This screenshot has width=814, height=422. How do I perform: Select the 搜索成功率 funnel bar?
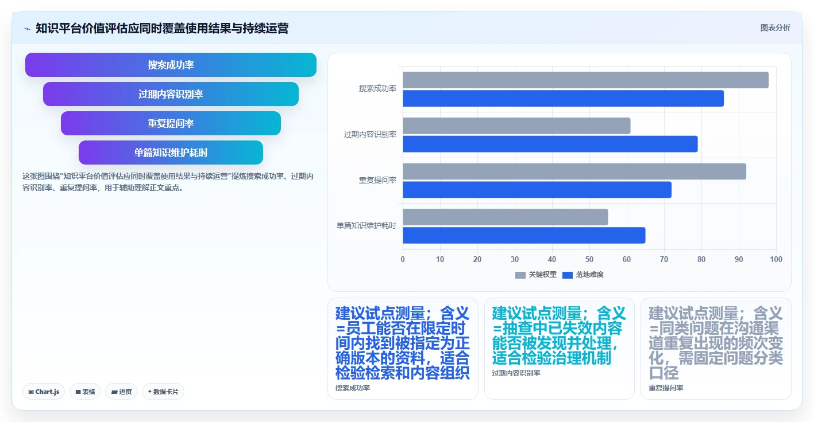click(171, 65)
